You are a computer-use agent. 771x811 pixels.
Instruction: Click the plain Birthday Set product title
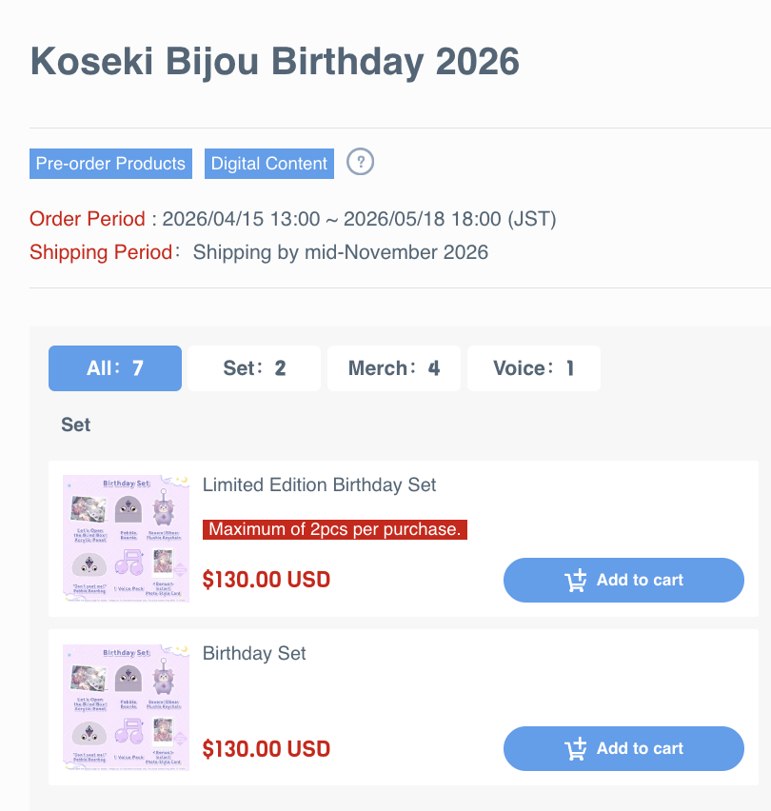(x=254, y=654)
